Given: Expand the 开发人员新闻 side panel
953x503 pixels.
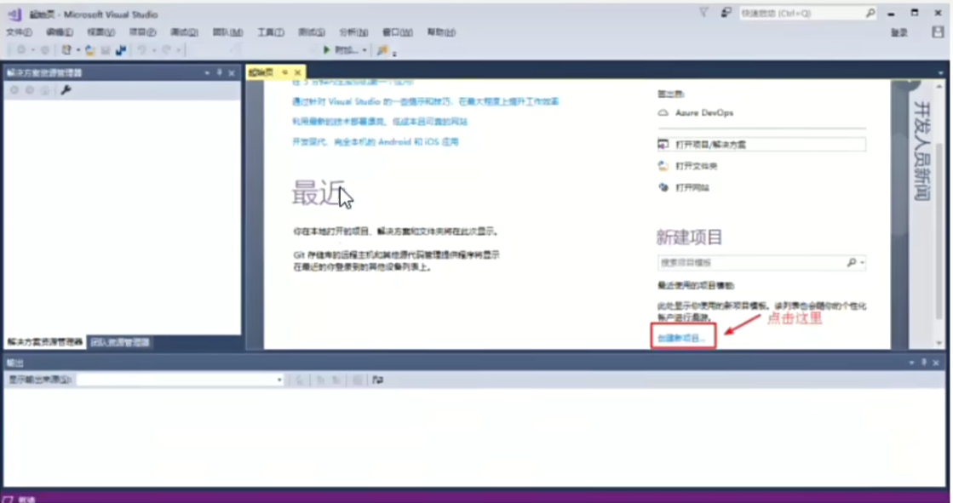Looking at the screenshot, I should [921, 151].
